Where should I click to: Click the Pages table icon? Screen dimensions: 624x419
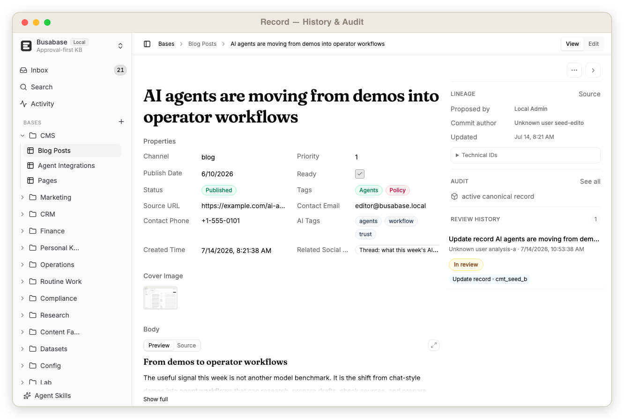click(30, 181)
